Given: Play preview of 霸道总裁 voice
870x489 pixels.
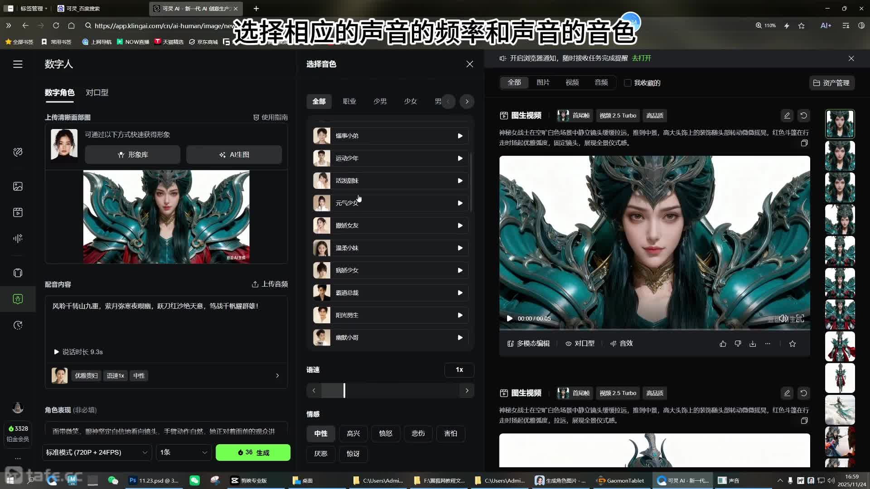Looking at the screenshot, I should pos(460,293).
